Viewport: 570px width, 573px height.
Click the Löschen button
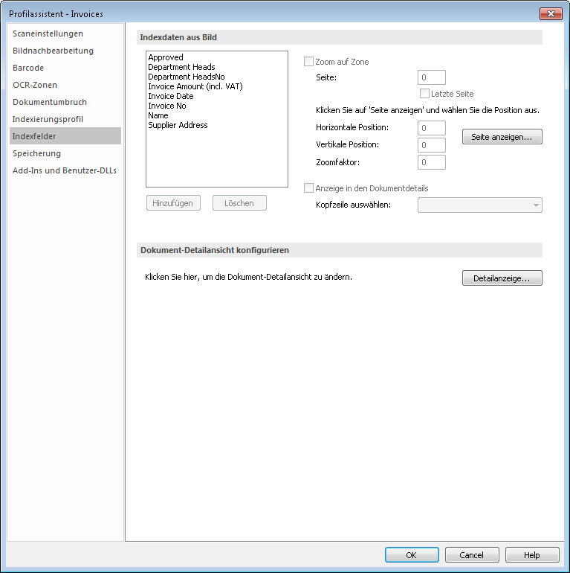(239, 203)
